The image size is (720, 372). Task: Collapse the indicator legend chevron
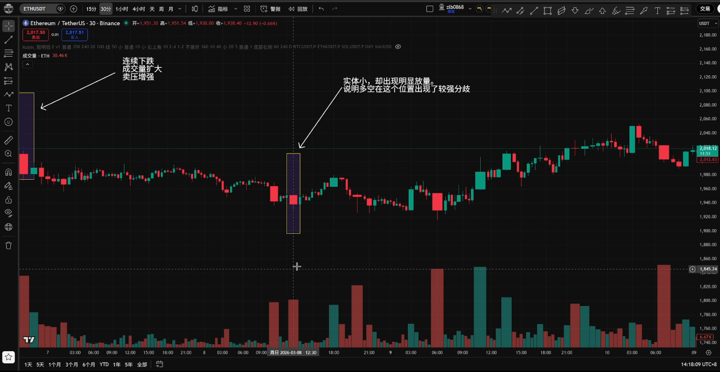pyautogui.click(x=27, y=64)
